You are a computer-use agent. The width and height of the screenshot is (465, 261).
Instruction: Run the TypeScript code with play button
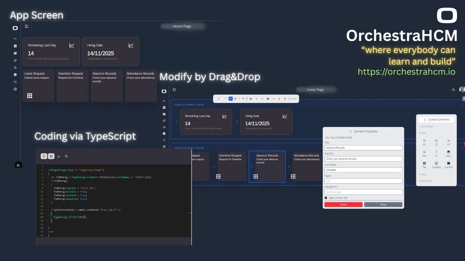pyautogui.click(x=44, y=156)
